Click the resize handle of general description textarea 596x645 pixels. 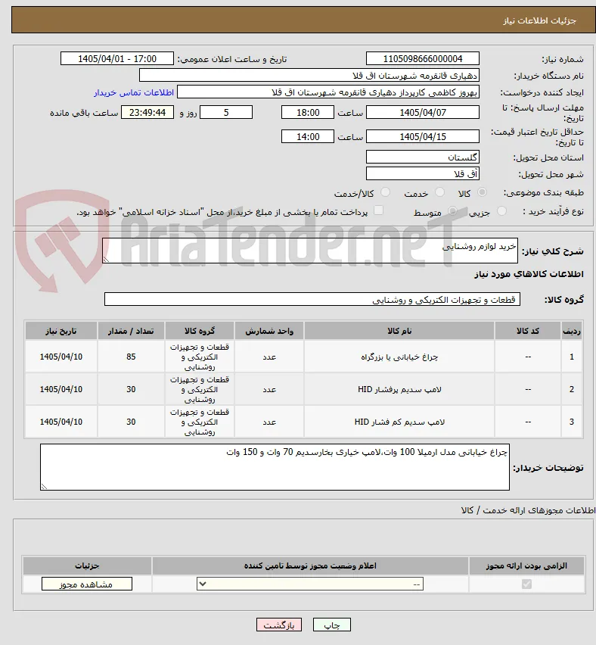(x=106, y=260)
